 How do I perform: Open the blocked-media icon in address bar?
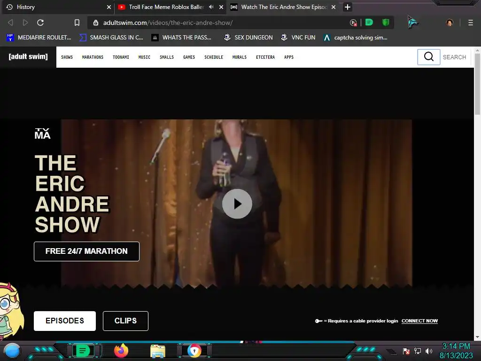point(353,23)
